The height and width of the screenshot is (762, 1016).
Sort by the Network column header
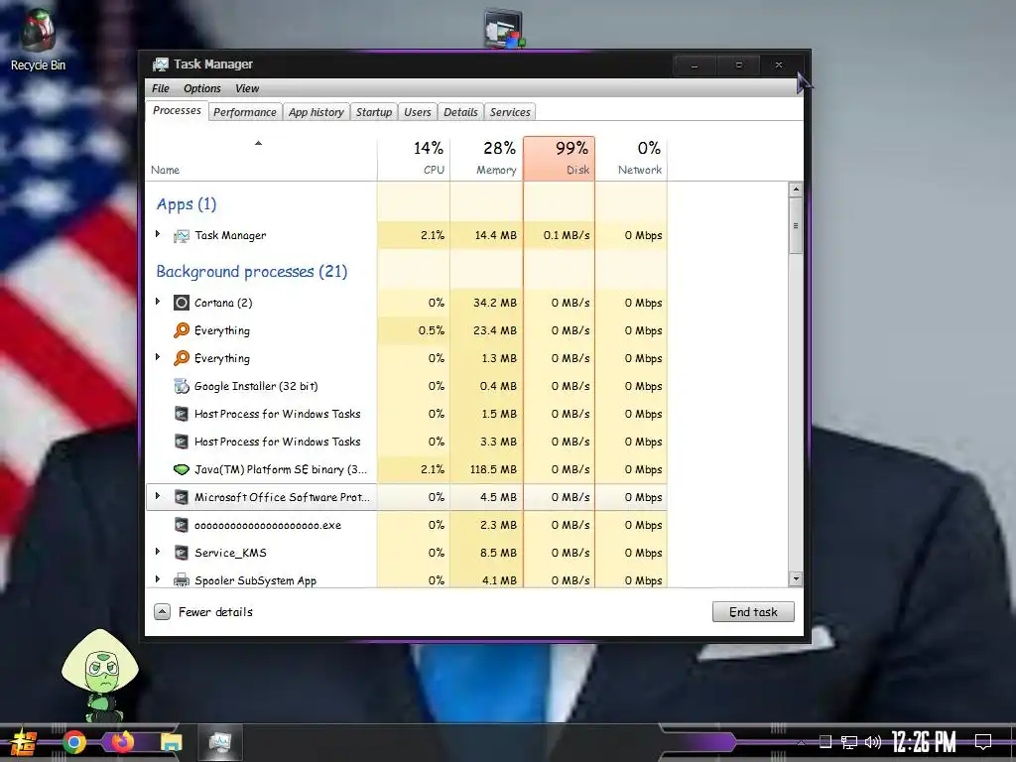631,158
